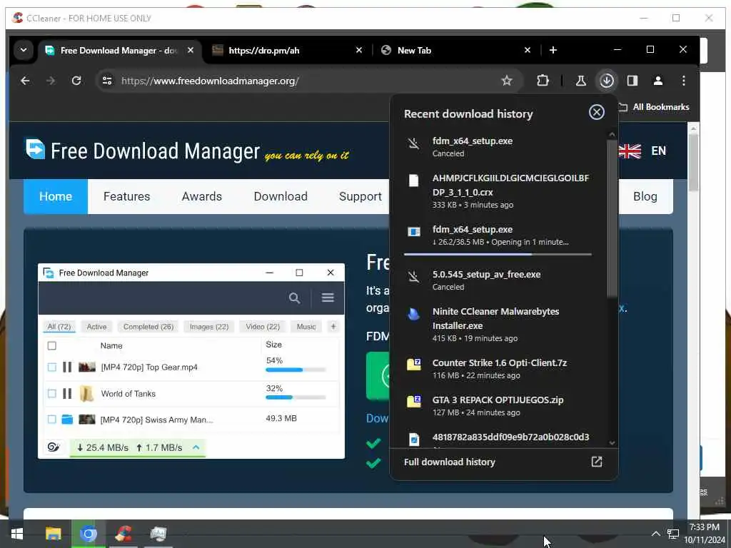
Task: Check the select-all checkbox beside Name header
Action: pos(51,346)
